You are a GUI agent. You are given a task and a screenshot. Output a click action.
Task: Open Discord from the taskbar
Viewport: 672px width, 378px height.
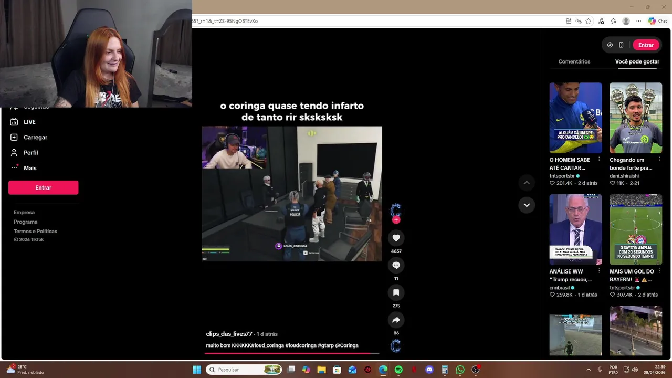tap(429, 370)
